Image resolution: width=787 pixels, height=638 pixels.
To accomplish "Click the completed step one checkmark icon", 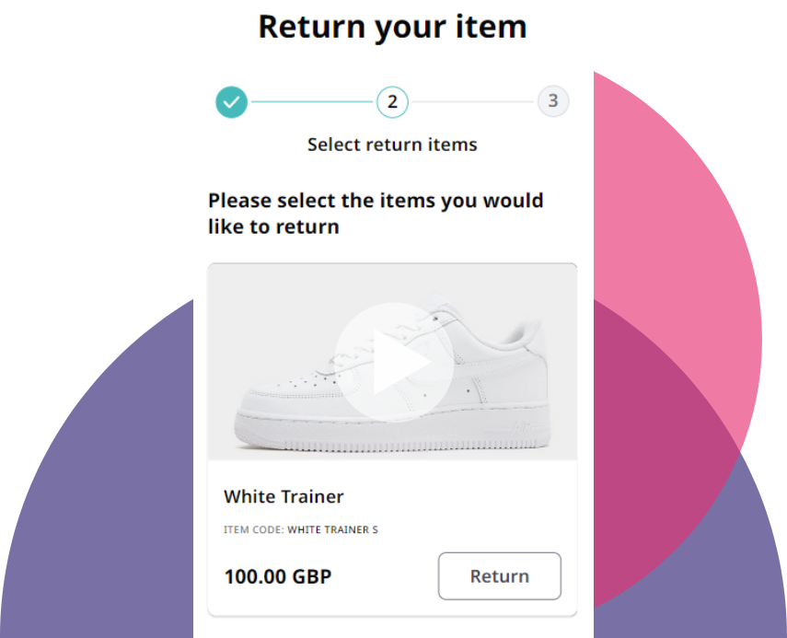I will (x=231, y=102).
